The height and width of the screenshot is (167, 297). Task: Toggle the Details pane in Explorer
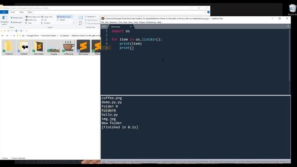click(x=16, y=22)
